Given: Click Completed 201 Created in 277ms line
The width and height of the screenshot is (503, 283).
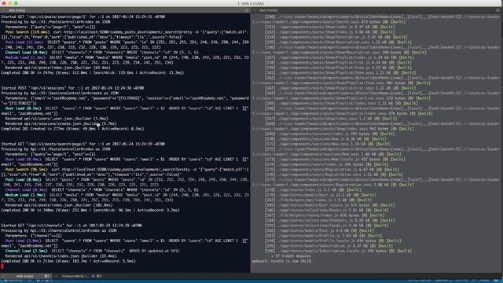Looking at the screenshot, I should [72, 129].
